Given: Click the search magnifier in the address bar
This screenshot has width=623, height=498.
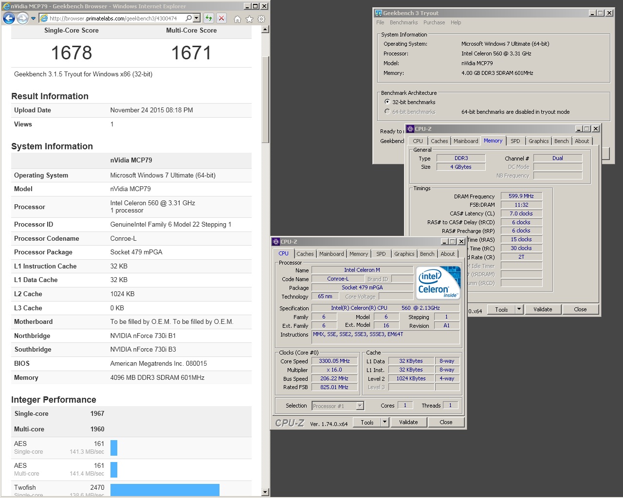Looking at the screenshot, I should coord(188,18).
